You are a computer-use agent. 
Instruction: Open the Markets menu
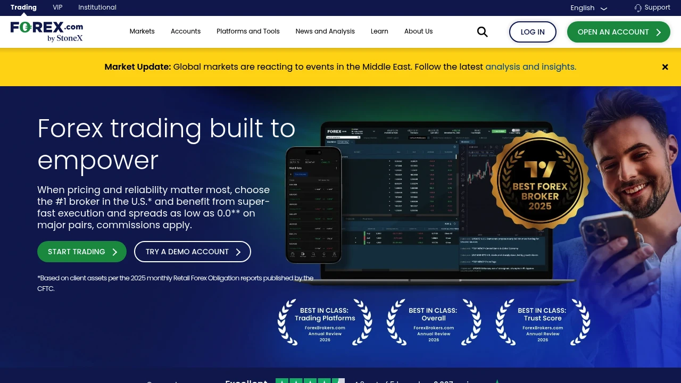coord(142,31)
